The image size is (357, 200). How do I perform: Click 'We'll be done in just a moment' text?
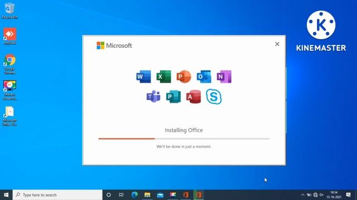pos(184,147)
